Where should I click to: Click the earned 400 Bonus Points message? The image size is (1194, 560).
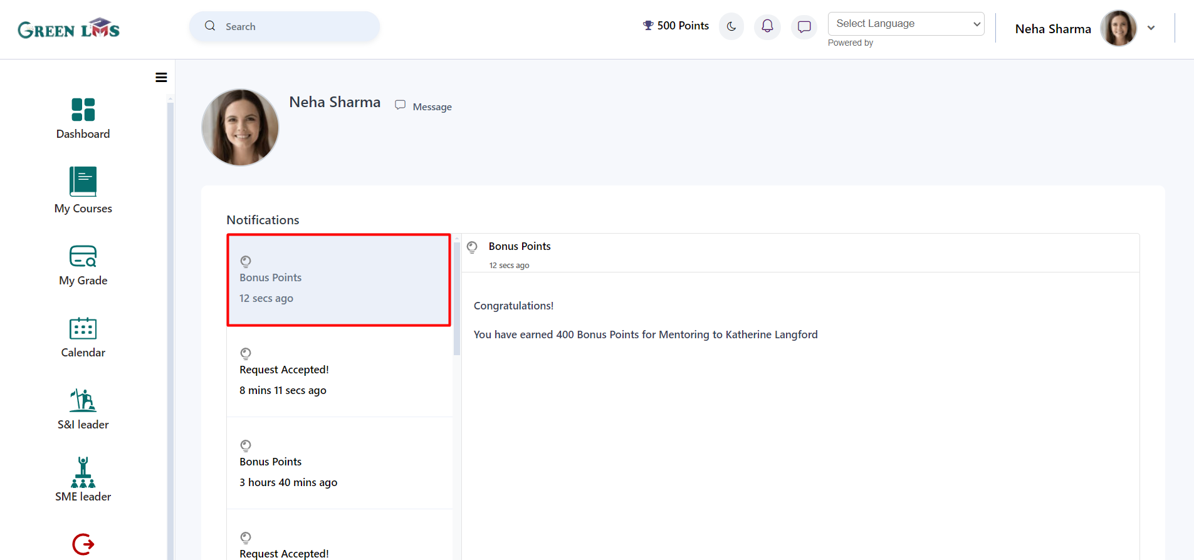tap(646, 334)
